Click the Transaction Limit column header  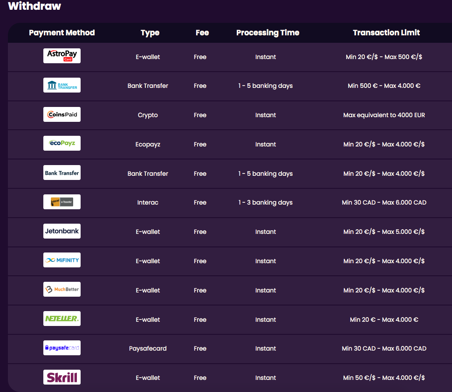(386, 33)
